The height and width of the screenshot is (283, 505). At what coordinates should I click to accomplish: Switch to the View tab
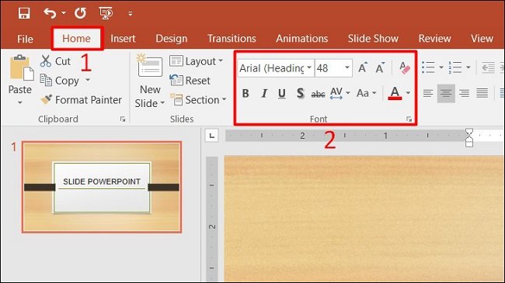click(x=482, y=39)
